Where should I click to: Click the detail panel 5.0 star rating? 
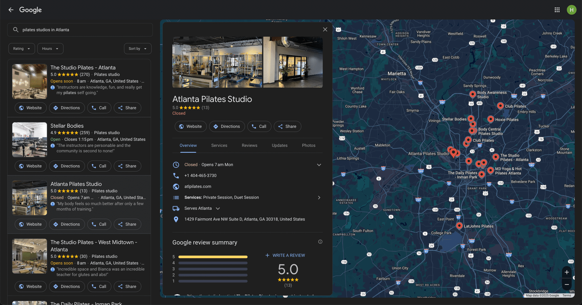[191, 108]
